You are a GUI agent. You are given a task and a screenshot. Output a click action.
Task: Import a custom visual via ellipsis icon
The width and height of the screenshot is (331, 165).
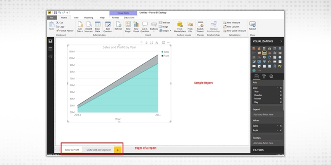point(259,70)
